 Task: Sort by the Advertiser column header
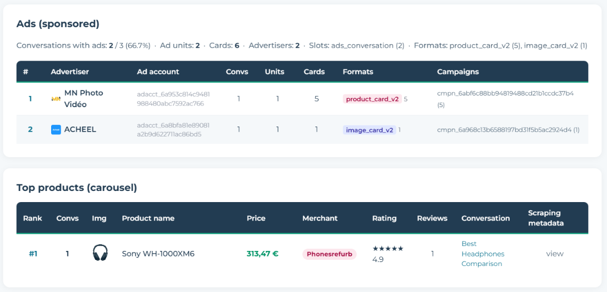pyautogui.click(x=69, y=72)
